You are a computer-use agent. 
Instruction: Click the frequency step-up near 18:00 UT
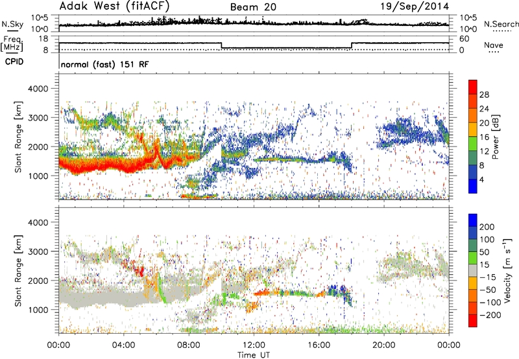pos(352,45)
